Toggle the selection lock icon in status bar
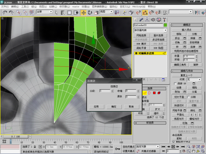 (35, 147)
